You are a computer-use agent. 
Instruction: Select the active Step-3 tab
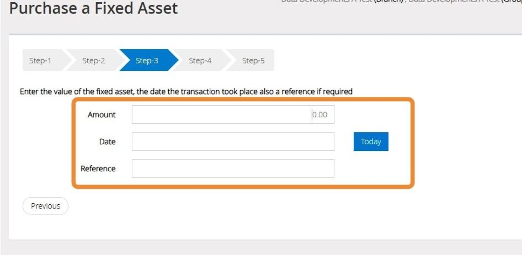click(x=147, y=60)
